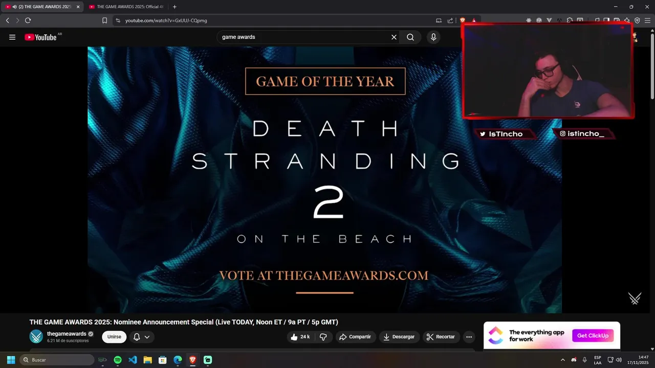Open Brave Shields lion icon
The height and width of the screenshot is (368, 655).
[463, 20]
